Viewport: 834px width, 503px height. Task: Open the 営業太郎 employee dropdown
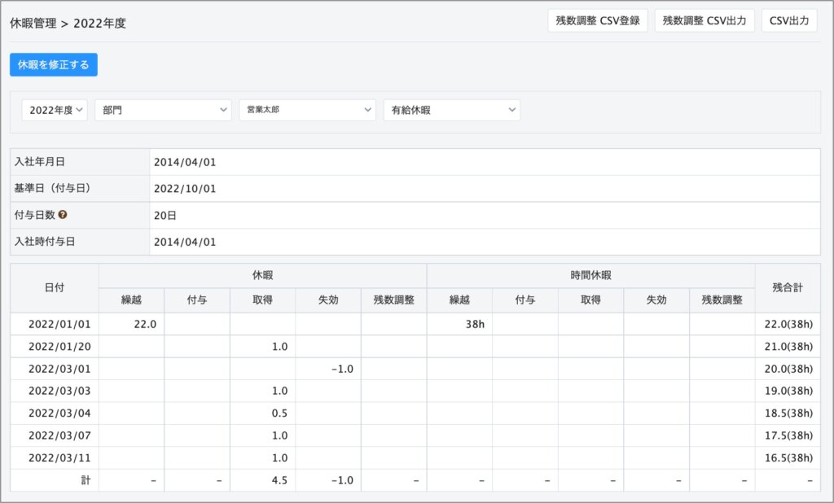(x=307, y=110)
